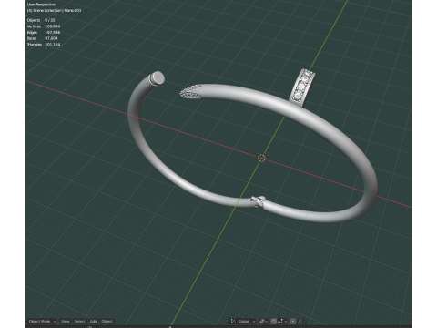The image size is (437, 328).
Task: Open the Object Mode dropdown
Action: point(42,322)
